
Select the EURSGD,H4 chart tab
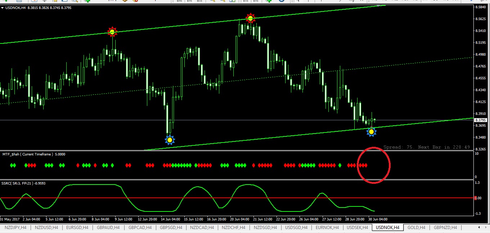point(77,228)
